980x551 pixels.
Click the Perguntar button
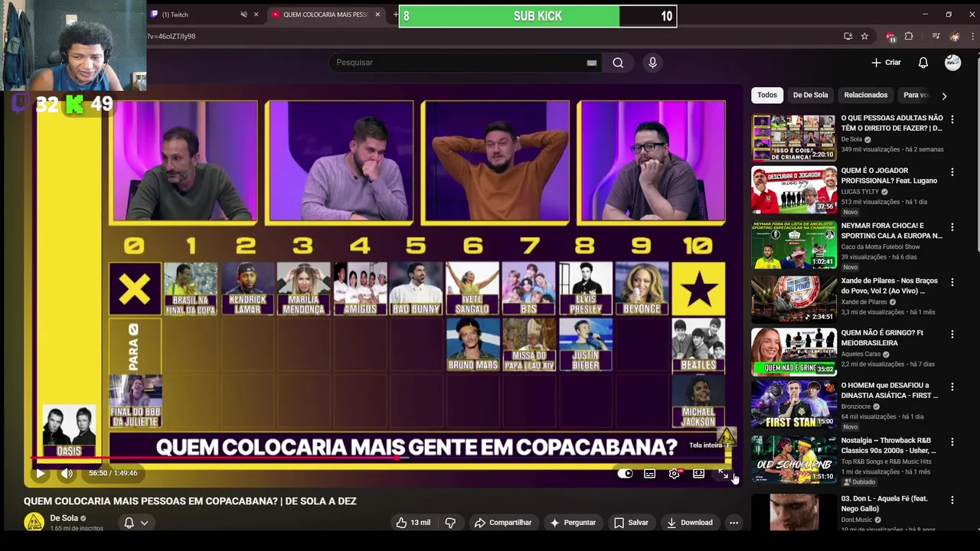point(572,523)
